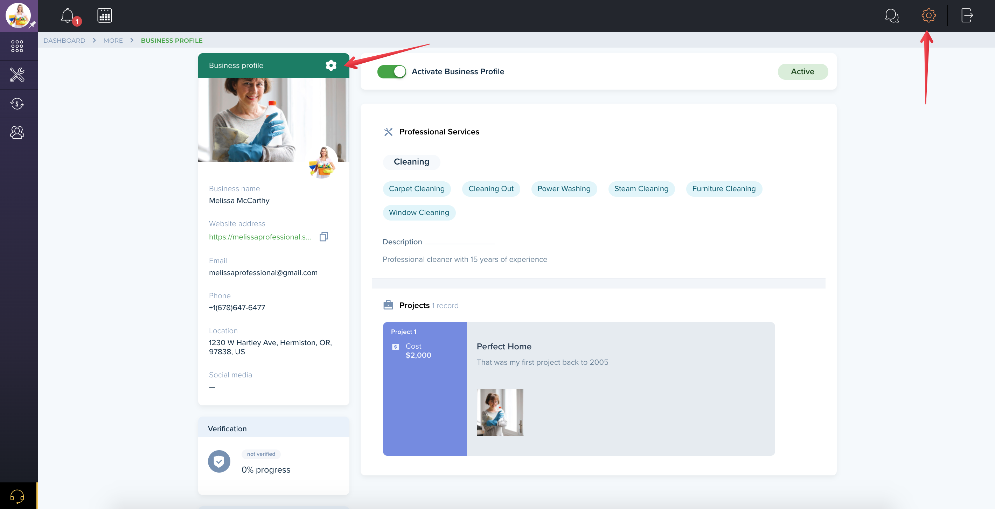The height and width of the screenshot is (509, 995).
Task: Click the business cover photo
Action: click(x=273, y=119)
